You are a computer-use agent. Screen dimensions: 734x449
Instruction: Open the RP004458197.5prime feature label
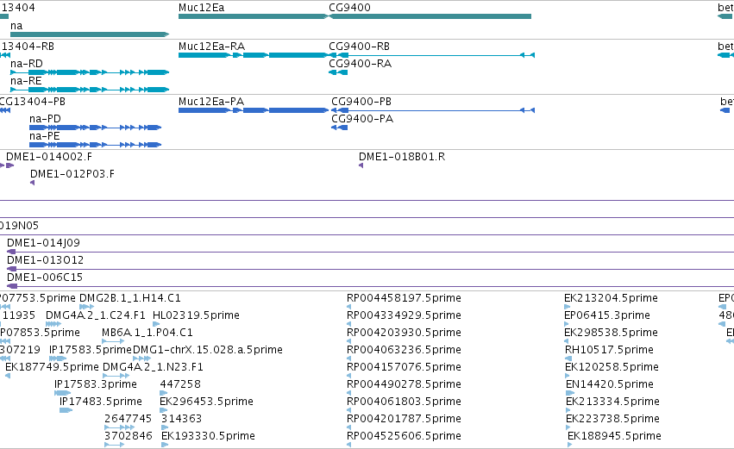[404, 298]
